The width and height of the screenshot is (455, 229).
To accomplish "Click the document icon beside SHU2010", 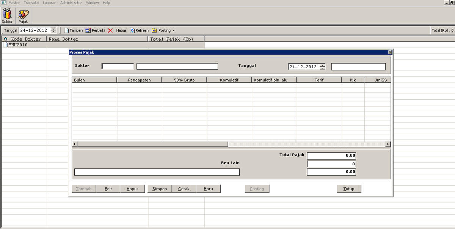I will pos(5,45).
